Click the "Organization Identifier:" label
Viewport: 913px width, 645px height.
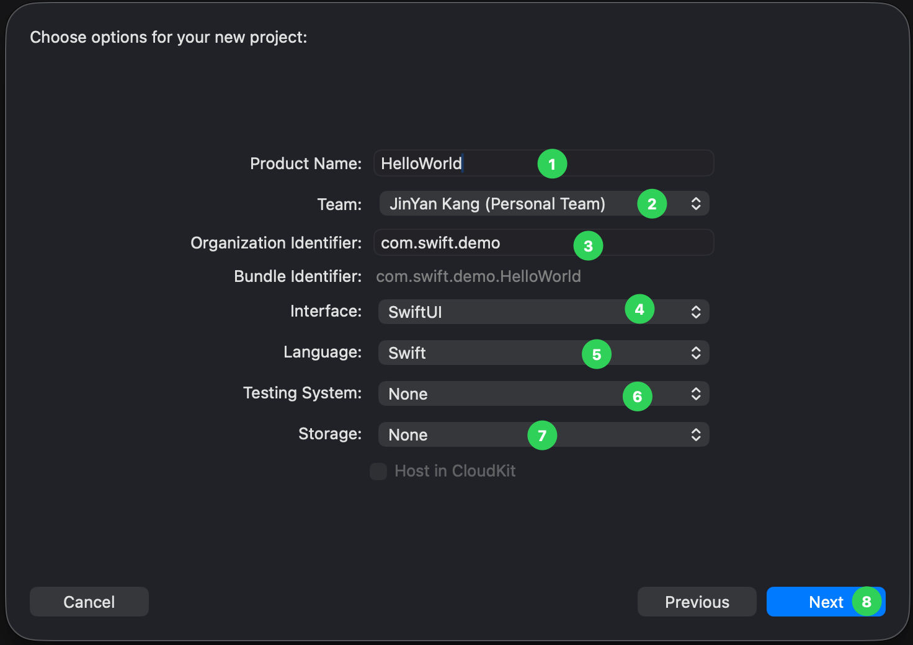pyautogui.click(x=276, y=243)
